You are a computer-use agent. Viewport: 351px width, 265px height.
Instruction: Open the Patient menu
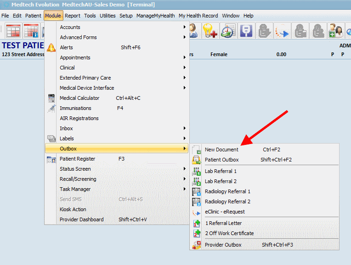tap(33, 16)
